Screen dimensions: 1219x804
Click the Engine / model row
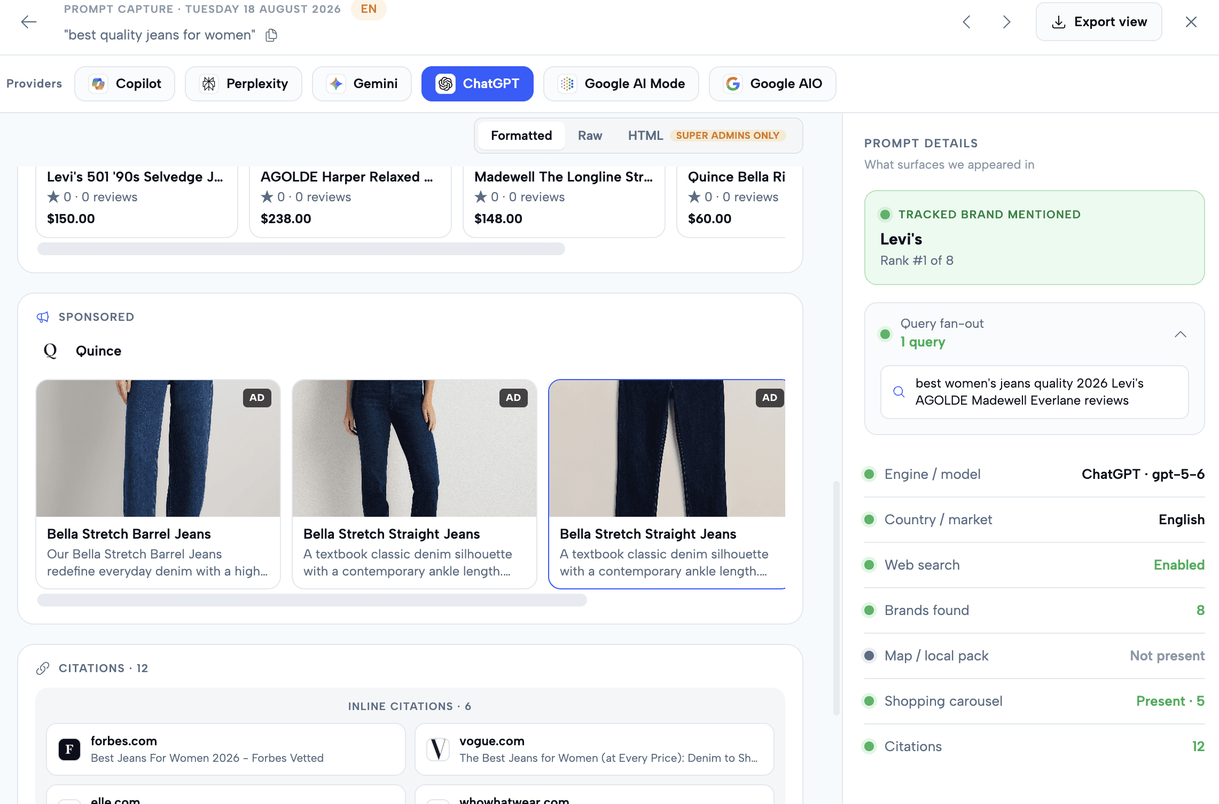(x=1034, y=474)
